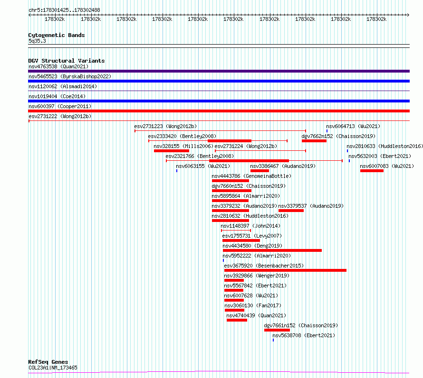Image resolution: width=423 pixels, height=378 pixels.
Task: Click the thick red segment of esv2333420
Action: (x=229, y=141)
